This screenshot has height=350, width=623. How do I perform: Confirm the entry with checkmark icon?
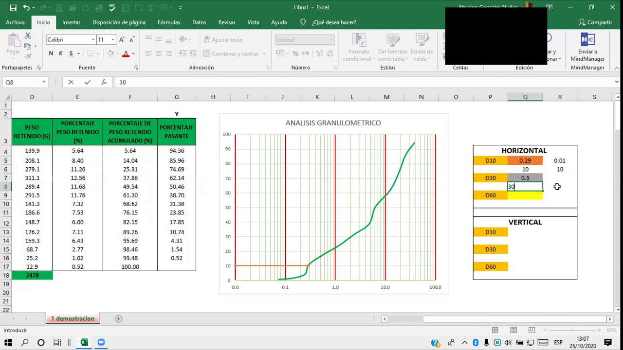click(x=87, y=82)
